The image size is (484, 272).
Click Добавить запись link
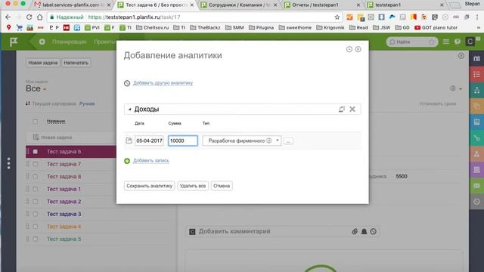pyautogui.click(x=151, y=161)
